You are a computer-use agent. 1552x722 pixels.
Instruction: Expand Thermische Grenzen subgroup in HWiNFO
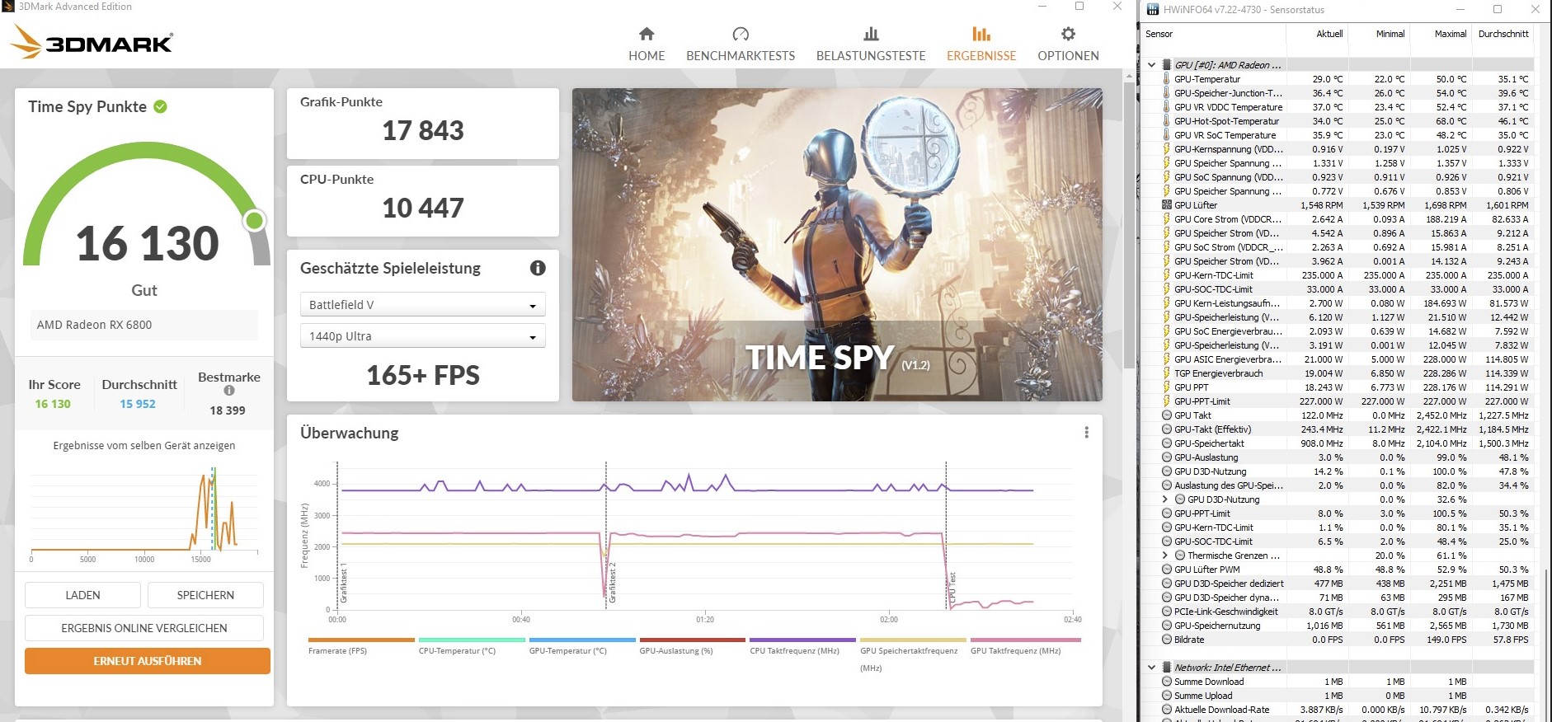click(1165, 556)
